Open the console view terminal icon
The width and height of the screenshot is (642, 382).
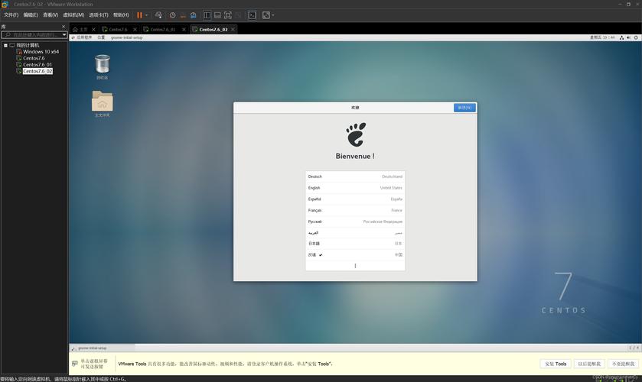[x=252, y=15]
